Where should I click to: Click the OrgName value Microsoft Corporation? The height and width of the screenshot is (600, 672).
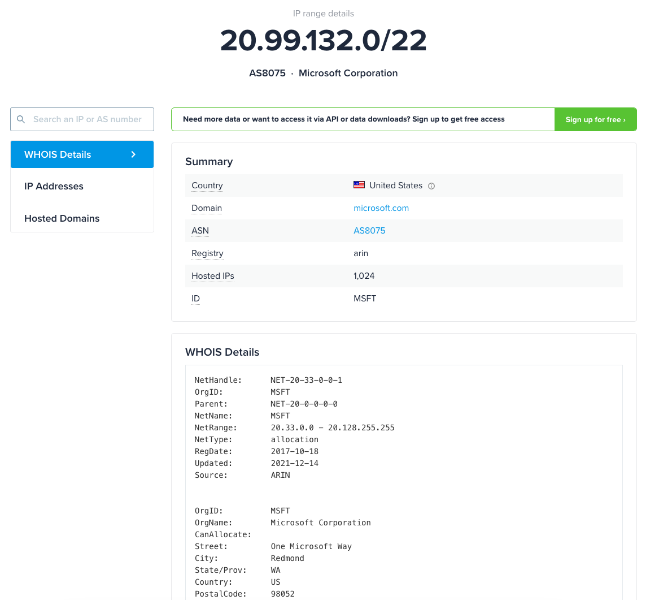[x=321, y=523]
